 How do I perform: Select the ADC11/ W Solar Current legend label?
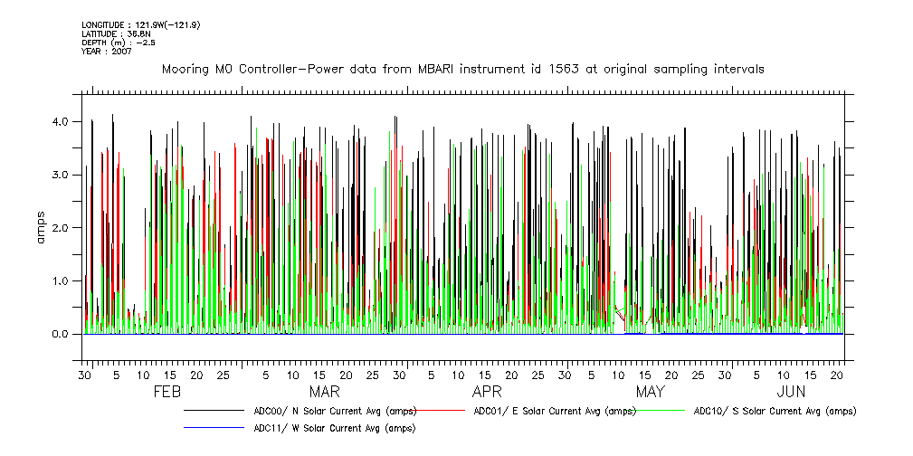(x=334, y=428)
